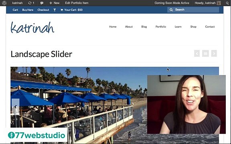Click Coming Soon Mode Active notice
The width and height of the screenshot is (231, 144).
(172, 3)
